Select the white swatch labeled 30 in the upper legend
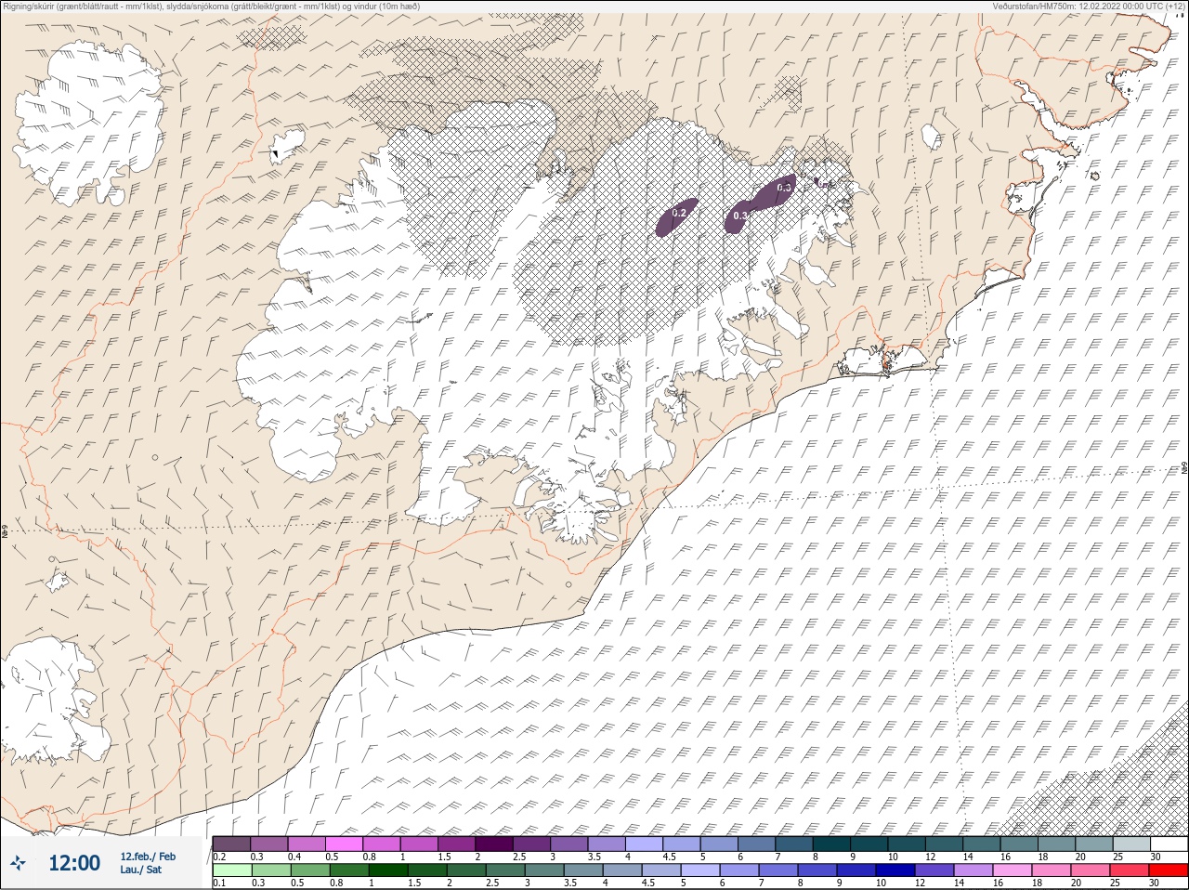1189x890 pixels. coord(1169,844)
